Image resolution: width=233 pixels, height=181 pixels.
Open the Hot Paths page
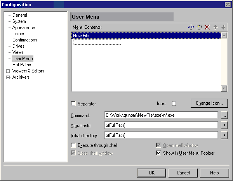(21, 65)
